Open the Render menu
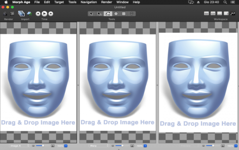This screenshot has height=150, width=239. coord(107,2)
